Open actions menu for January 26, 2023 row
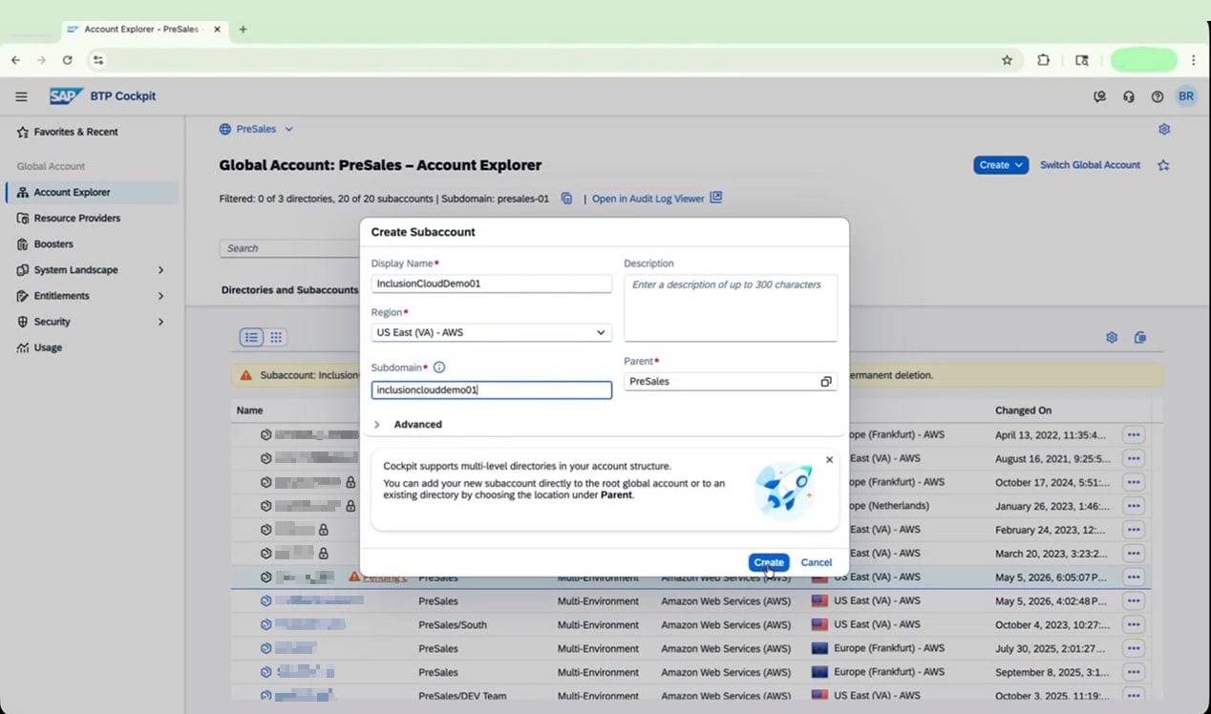 coord(1134,506)
